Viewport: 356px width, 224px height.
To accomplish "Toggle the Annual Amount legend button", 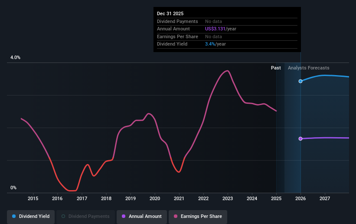I will [142, 217].
